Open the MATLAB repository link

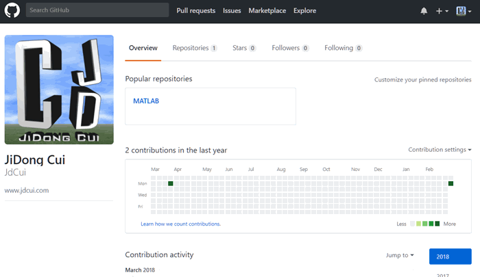pyautogui.click(x=146, y=101)
